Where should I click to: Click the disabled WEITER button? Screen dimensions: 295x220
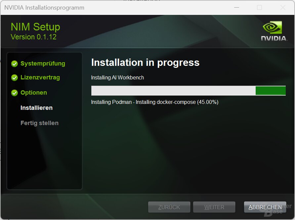point(214,207)
